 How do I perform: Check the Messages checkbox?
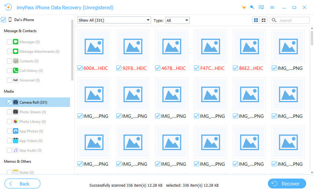9,42
